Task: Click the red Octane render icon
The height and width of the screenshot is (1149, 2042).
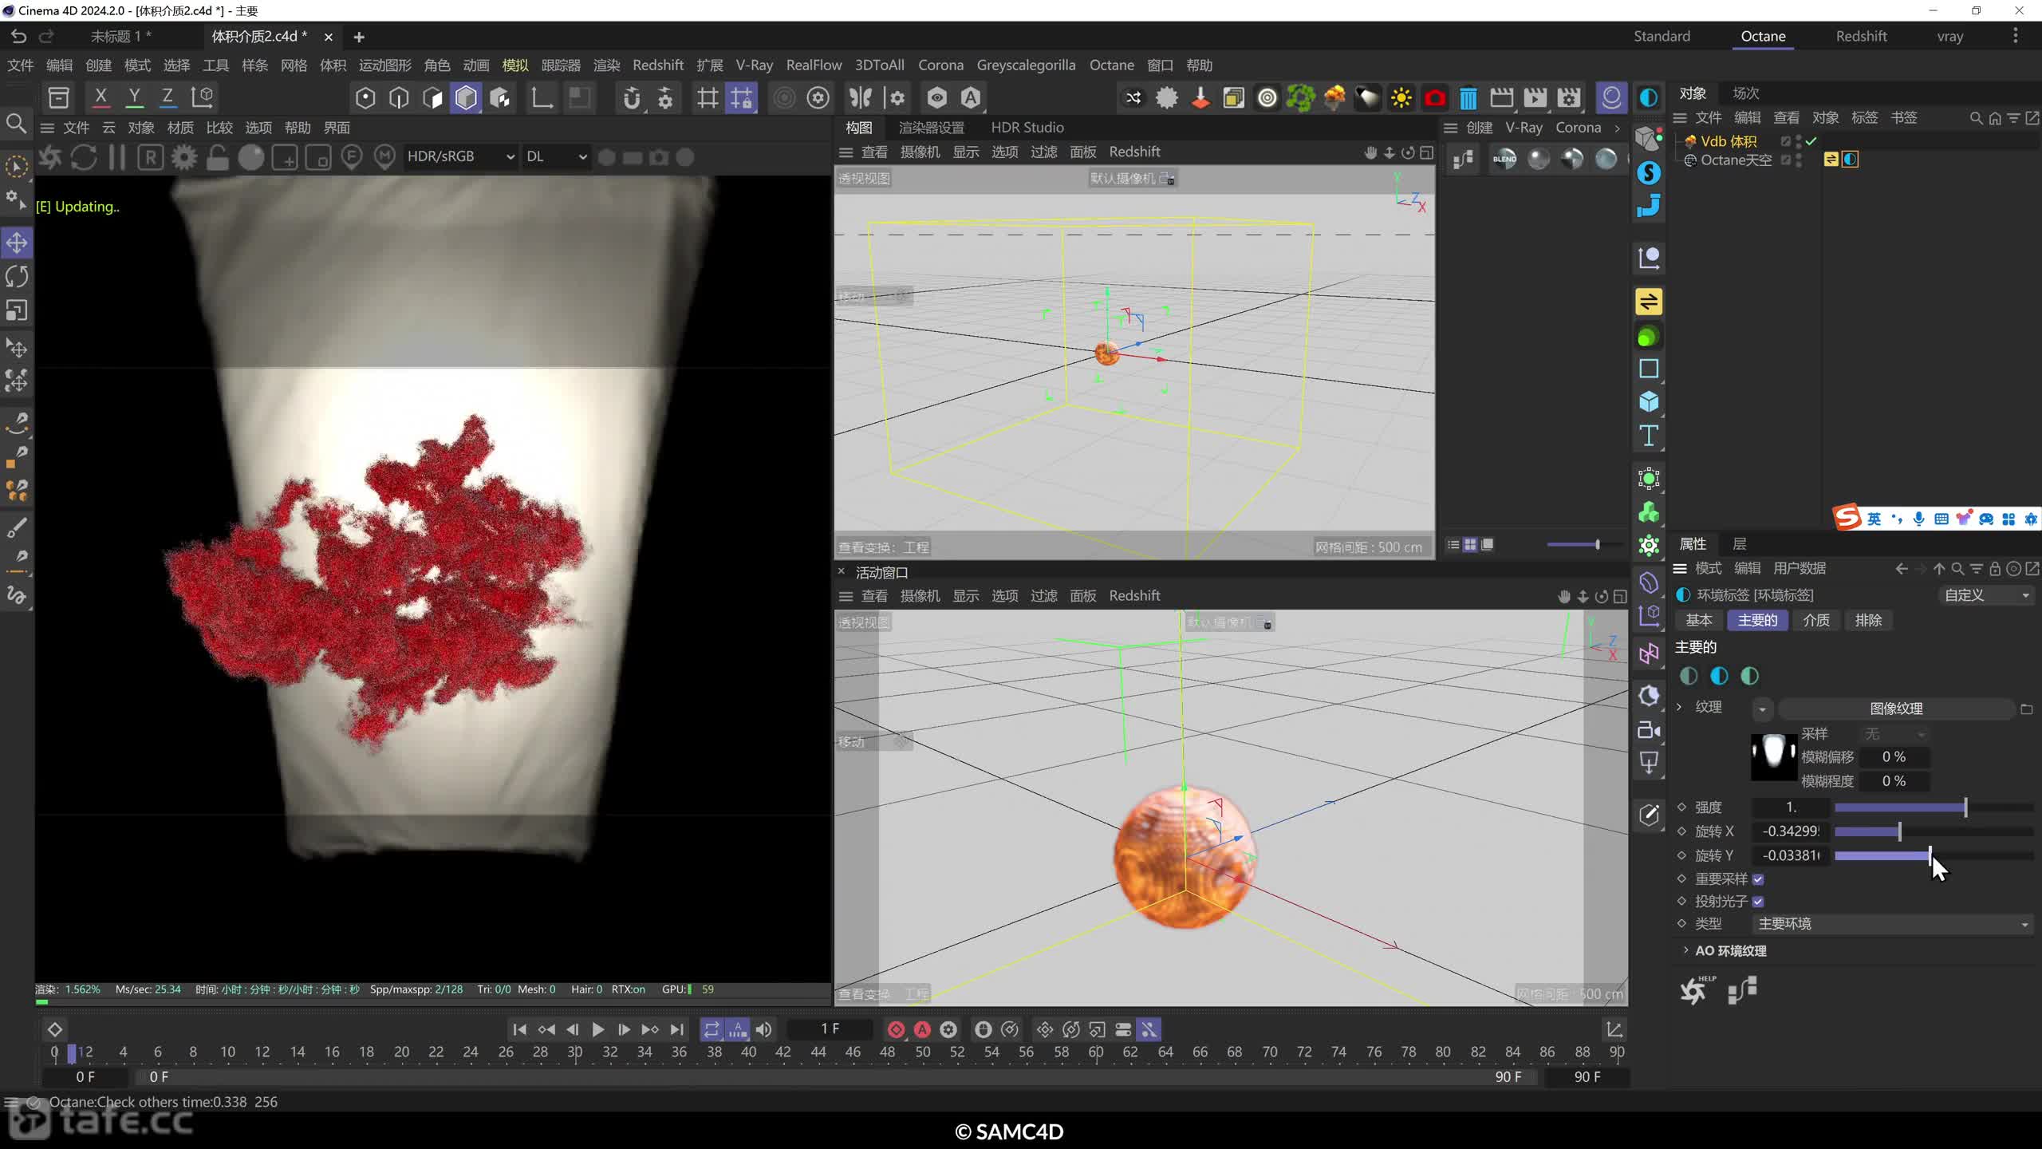Action: 1435,98
